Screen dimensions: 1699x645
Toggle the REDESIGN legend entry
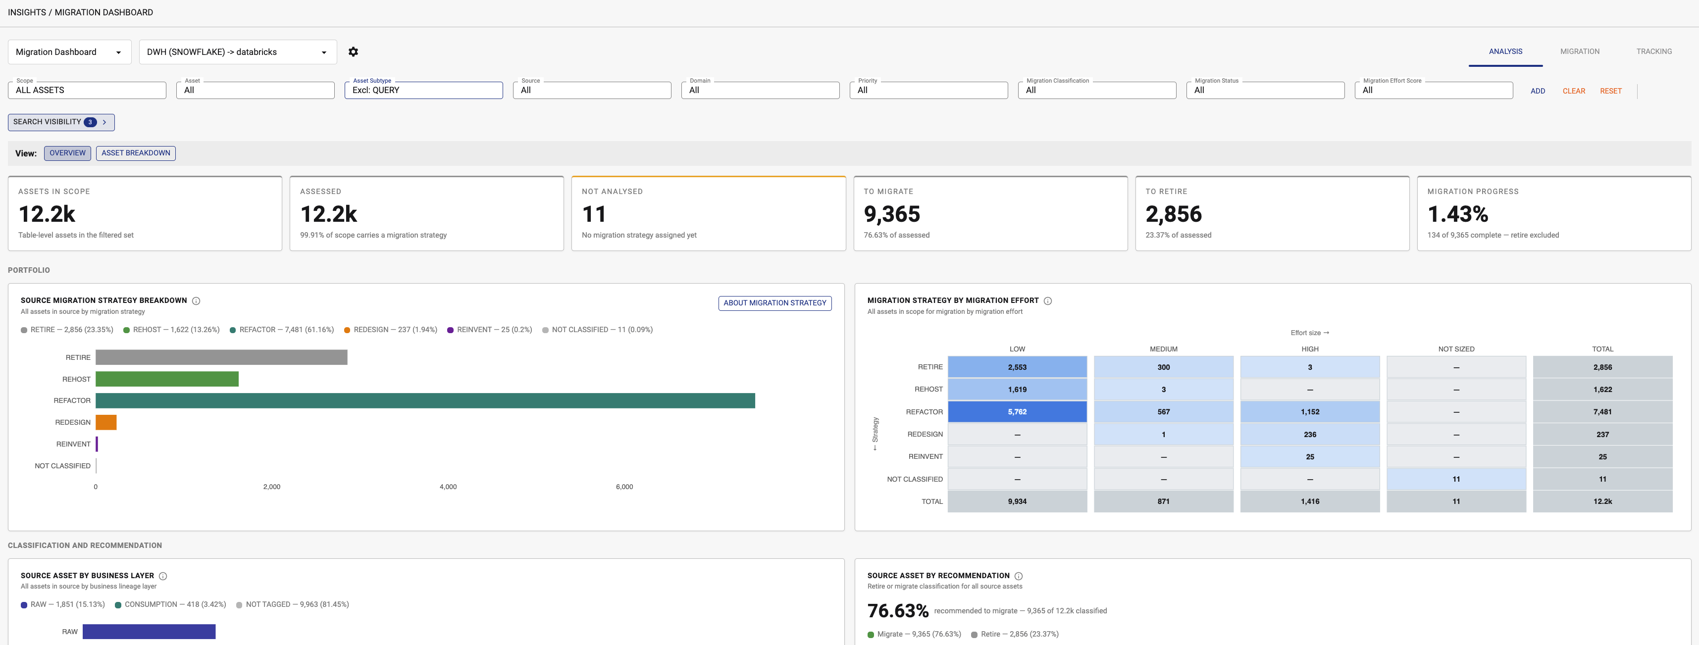(390, 330)
